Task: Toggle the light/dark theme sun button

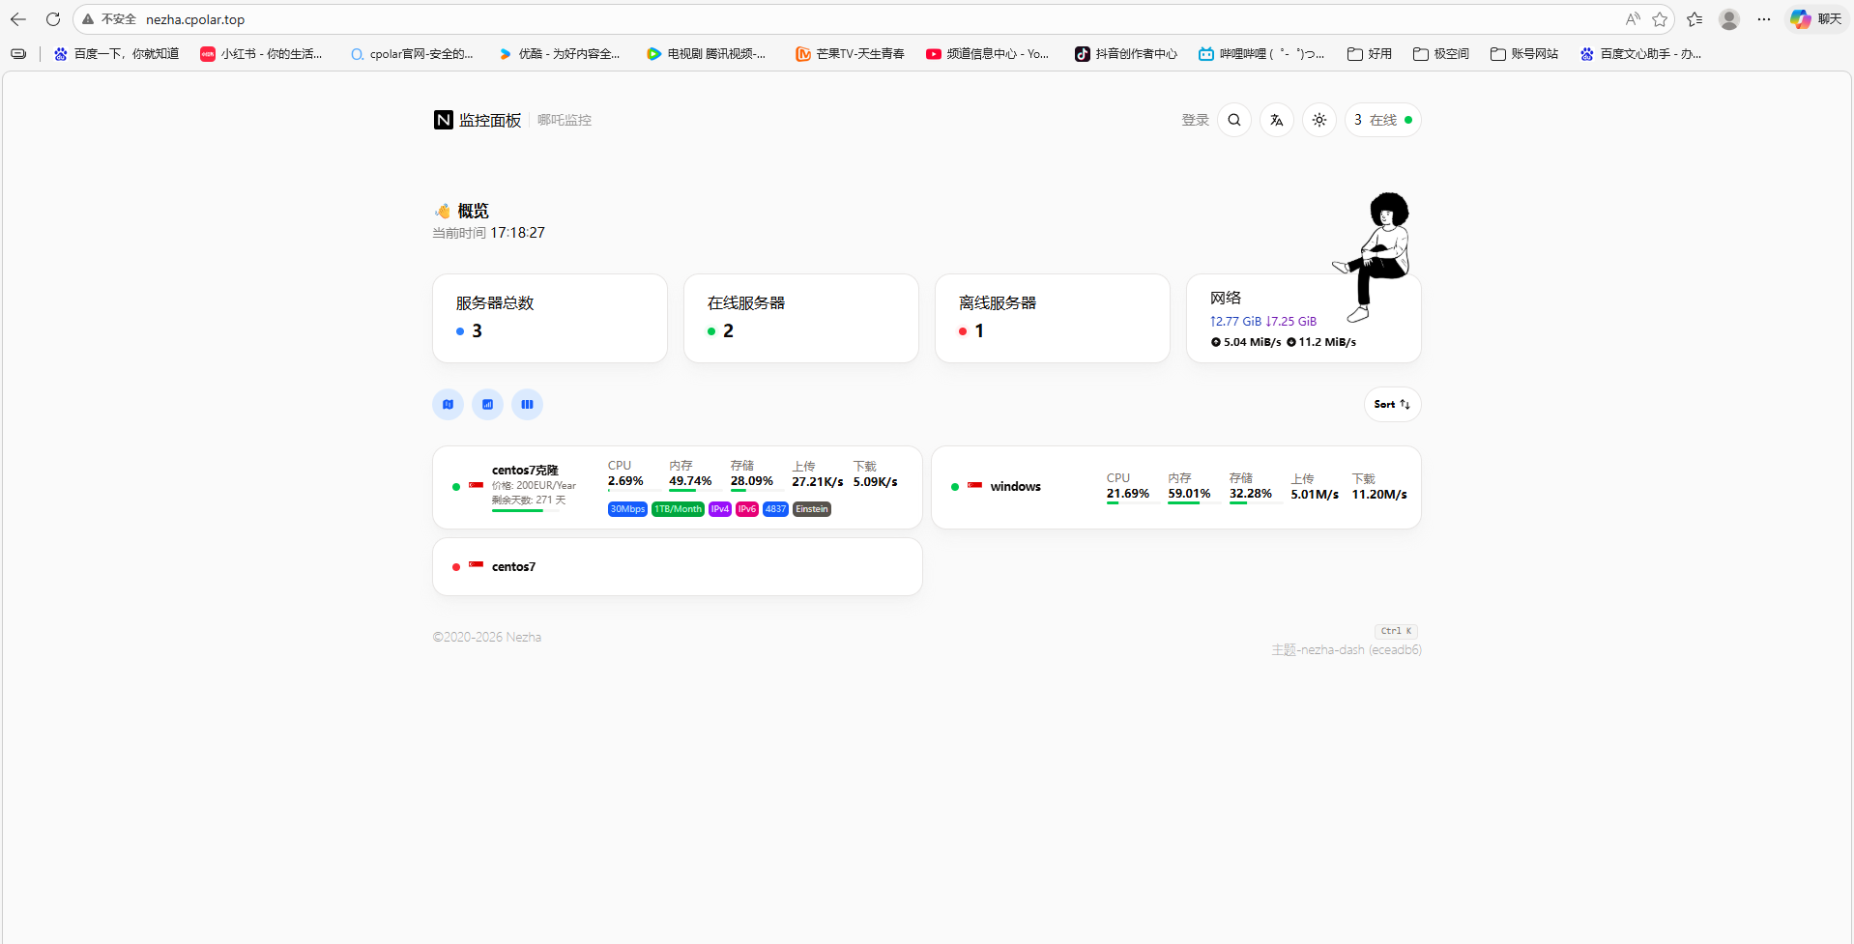Action: (1319, 120)
